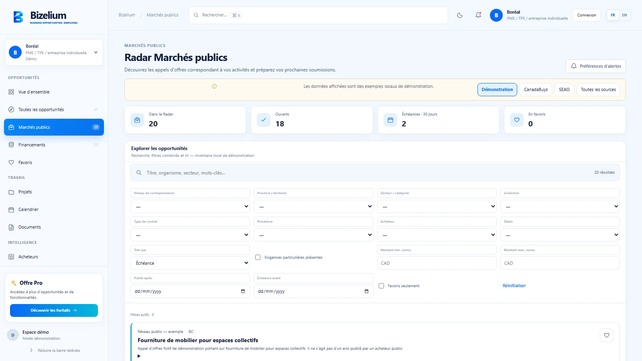Focus Titre, organisme, secteur search field

click(375, 172)
